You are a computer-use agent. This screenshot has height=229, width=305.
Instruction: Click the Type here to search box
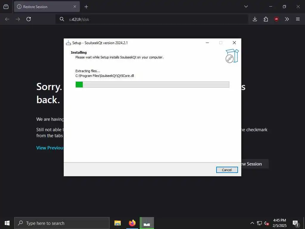coord(62,223)
